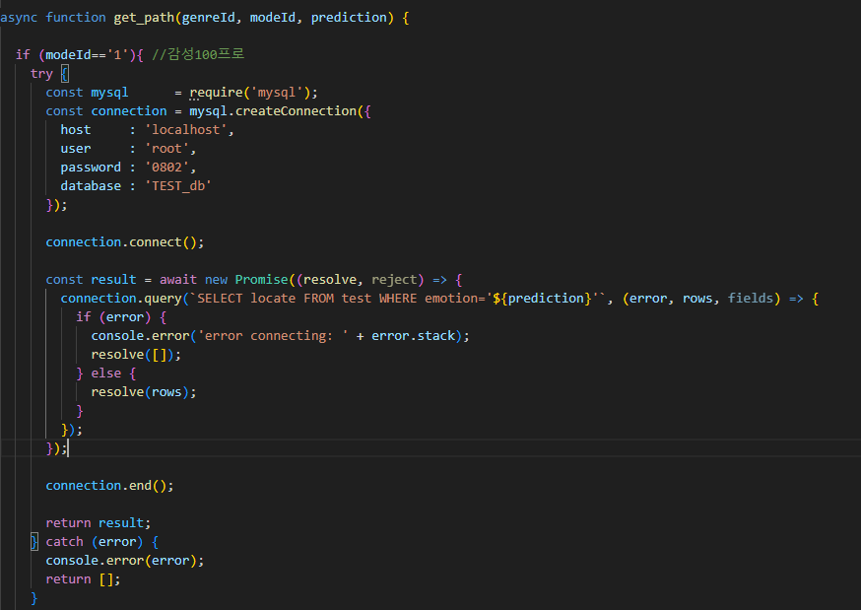Select the '0802' password string
The width and height of the screenshot is (861, 610).
[166, 167]
